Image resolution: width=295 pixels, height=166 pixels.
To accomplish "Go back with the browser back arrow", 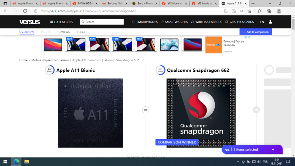I will point(6,11).
